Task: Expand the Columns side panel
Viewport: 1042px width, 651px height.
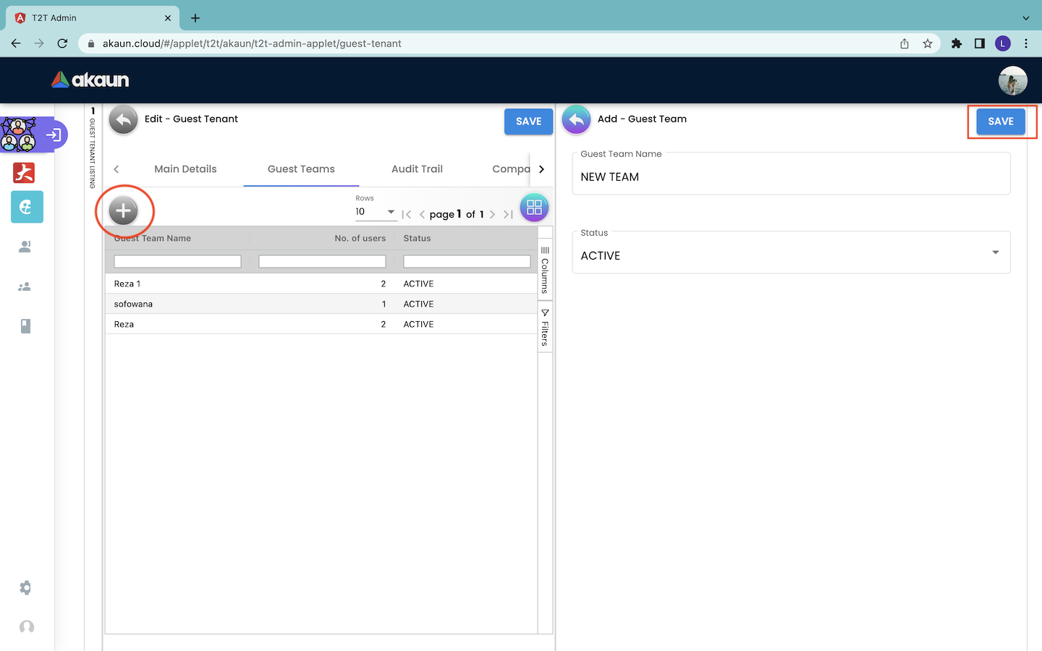Action: (x=545, y=270)
